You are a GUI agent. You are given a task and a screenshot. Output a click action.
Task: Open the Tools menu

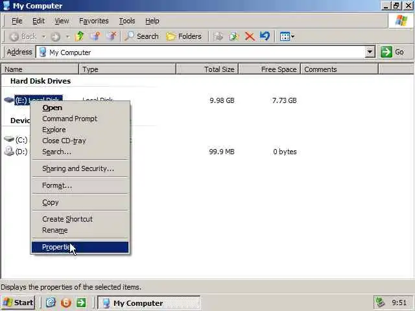[127, 21]
